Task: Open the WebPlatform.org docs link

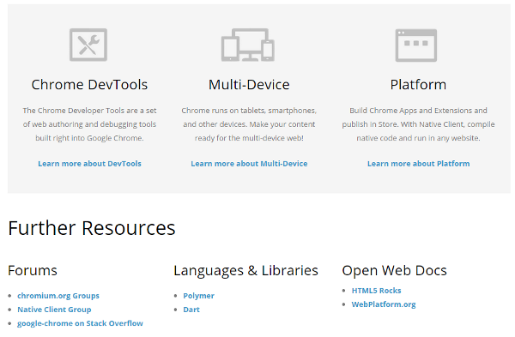Action: click(384, 304)
